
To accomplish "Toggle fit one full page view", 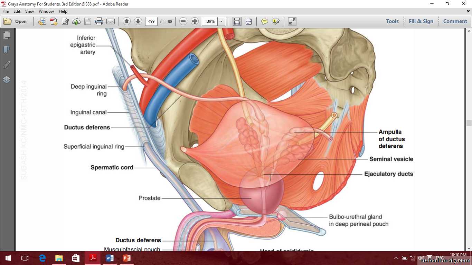I will point(248,21).
